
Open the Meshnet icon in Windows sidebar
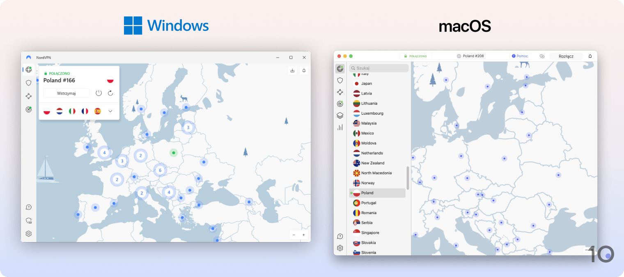coord(28,96)
